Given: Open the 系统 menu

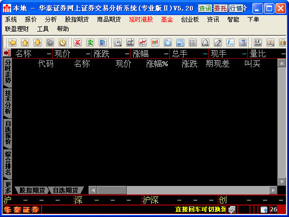Looking at the screenshot, I should (11, 20).
